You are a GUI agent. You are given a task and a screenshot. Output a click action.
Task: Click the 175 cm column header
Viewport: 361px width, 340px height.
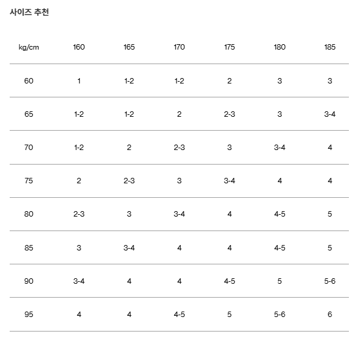(230, 47)
